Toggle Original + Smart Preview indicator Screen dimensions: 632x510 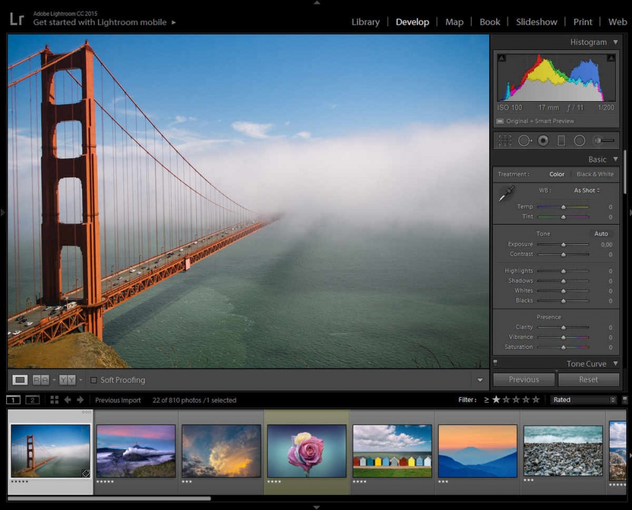pyautogui.click(x=500, y=121)
